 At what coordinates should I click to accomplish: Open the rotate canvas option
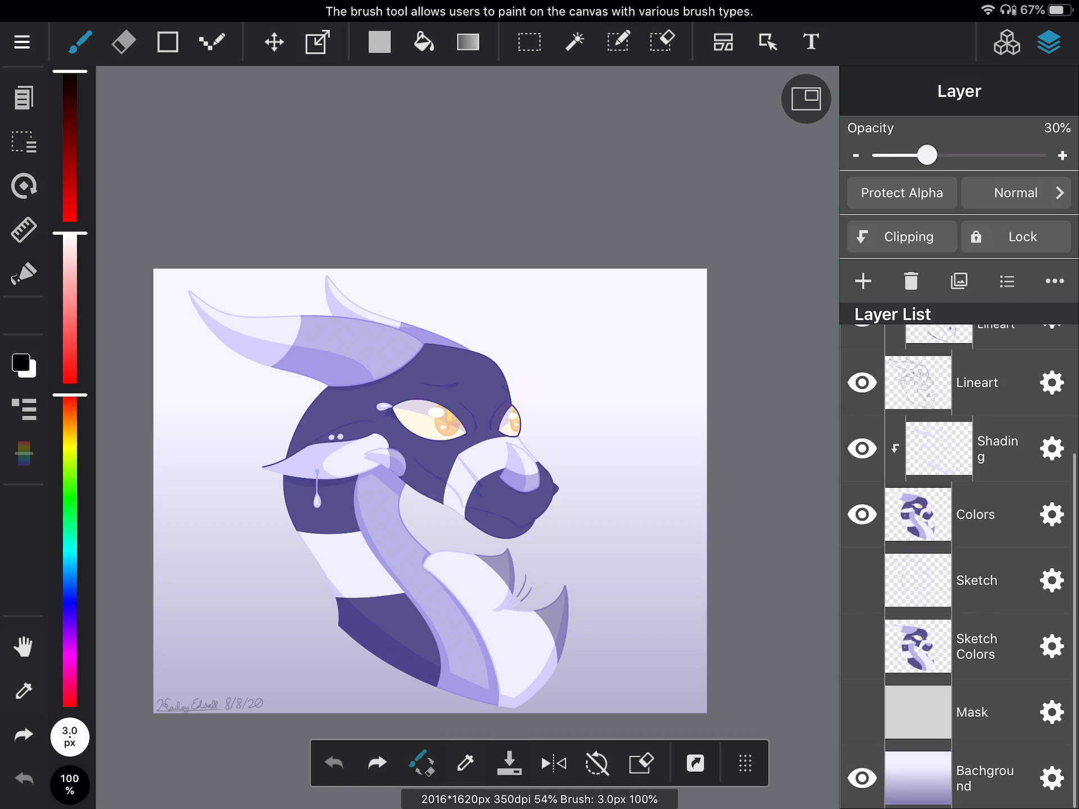[24, 186]
